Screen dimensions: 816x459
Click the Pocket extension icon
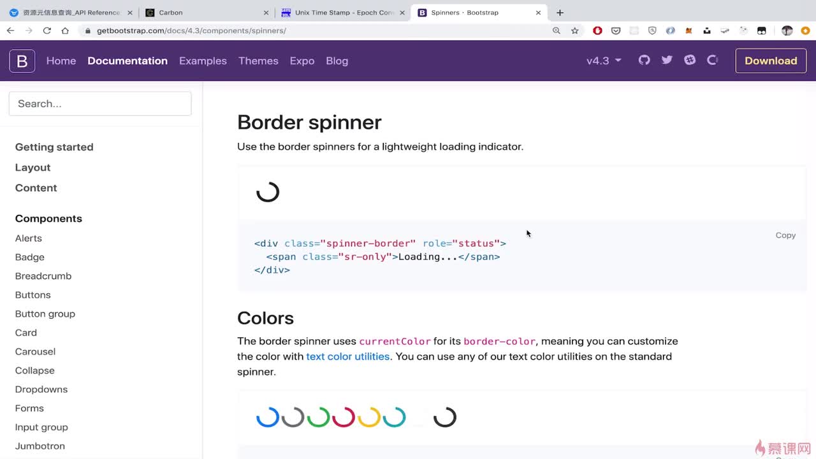pyautogui.click(x=616, y=31)
